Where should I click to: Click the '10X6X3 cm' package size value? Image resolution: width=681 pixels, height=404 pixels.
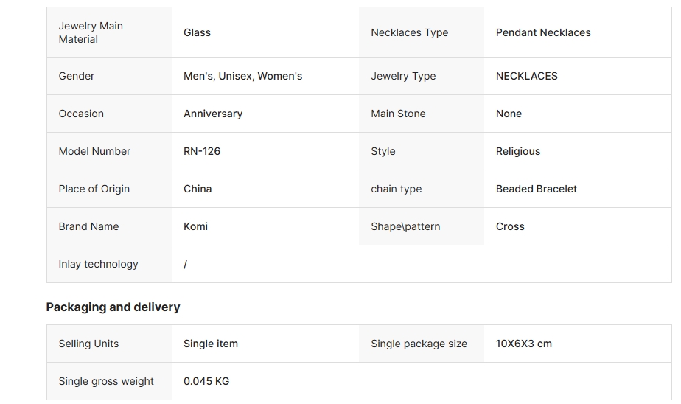click(523, 344)
